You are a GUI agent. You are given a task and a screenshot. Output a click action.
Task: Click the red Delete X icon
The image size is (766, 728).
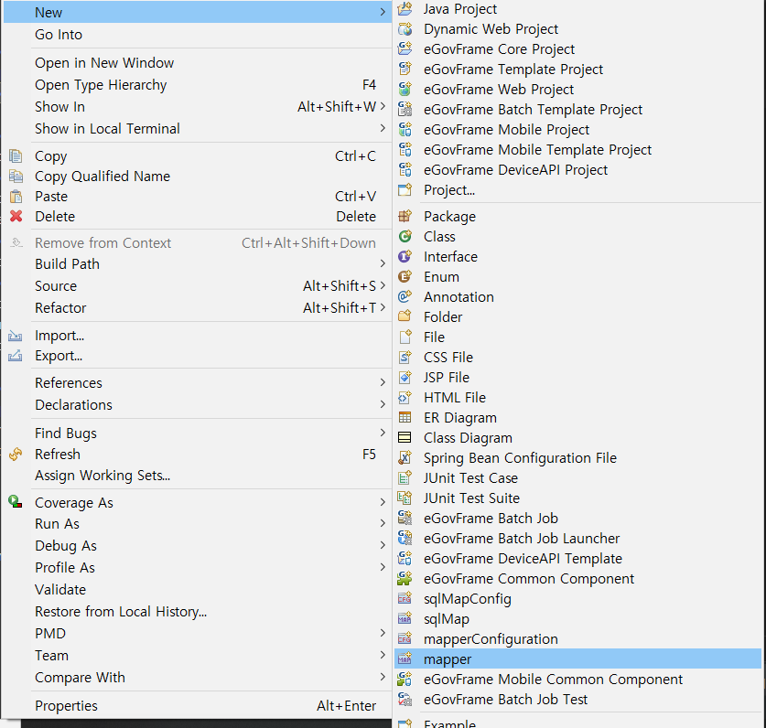[16, 216]
